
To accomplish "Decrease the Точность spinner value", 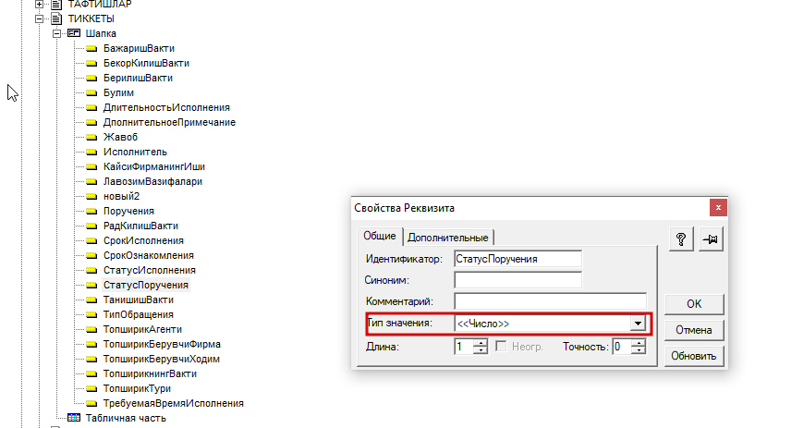I will [x=638, y=351].
